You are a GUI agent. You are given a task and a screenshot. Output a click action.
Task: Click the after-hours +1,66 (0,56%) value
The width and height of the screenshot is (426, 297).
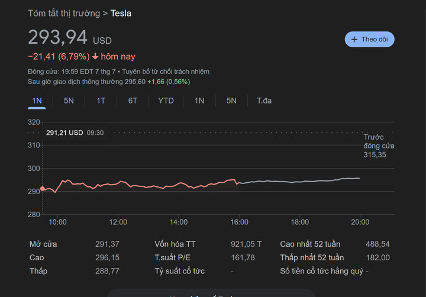click(x=169, y=82)
